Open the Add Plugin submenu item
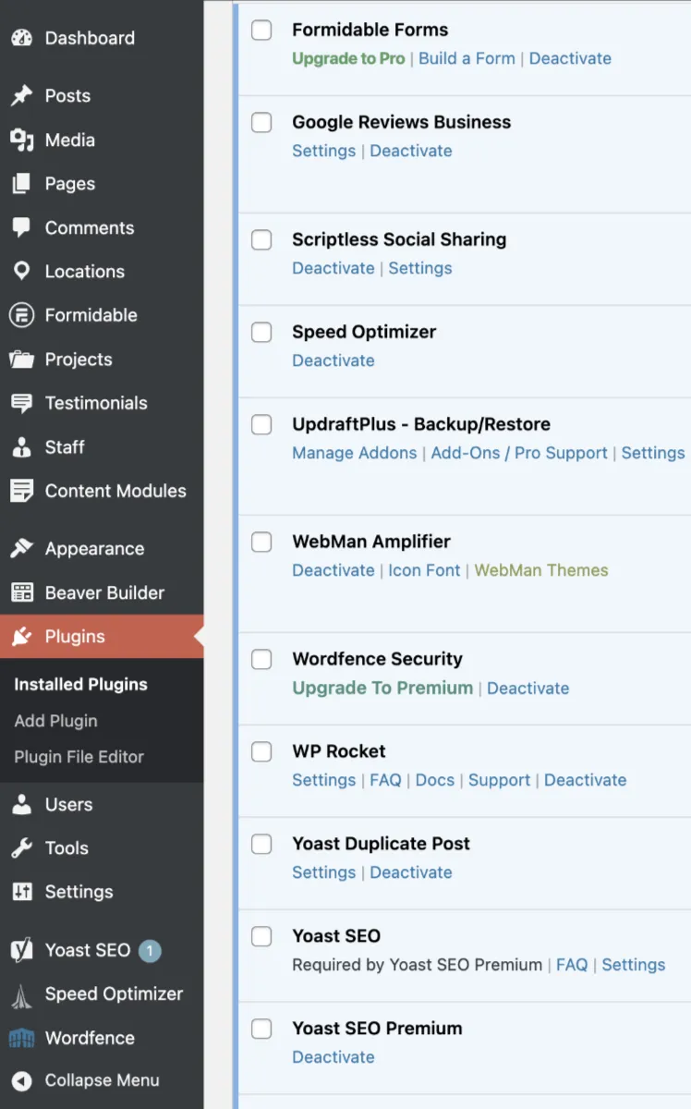Viewport: 691px width, 1109px height. pos(55,721)
